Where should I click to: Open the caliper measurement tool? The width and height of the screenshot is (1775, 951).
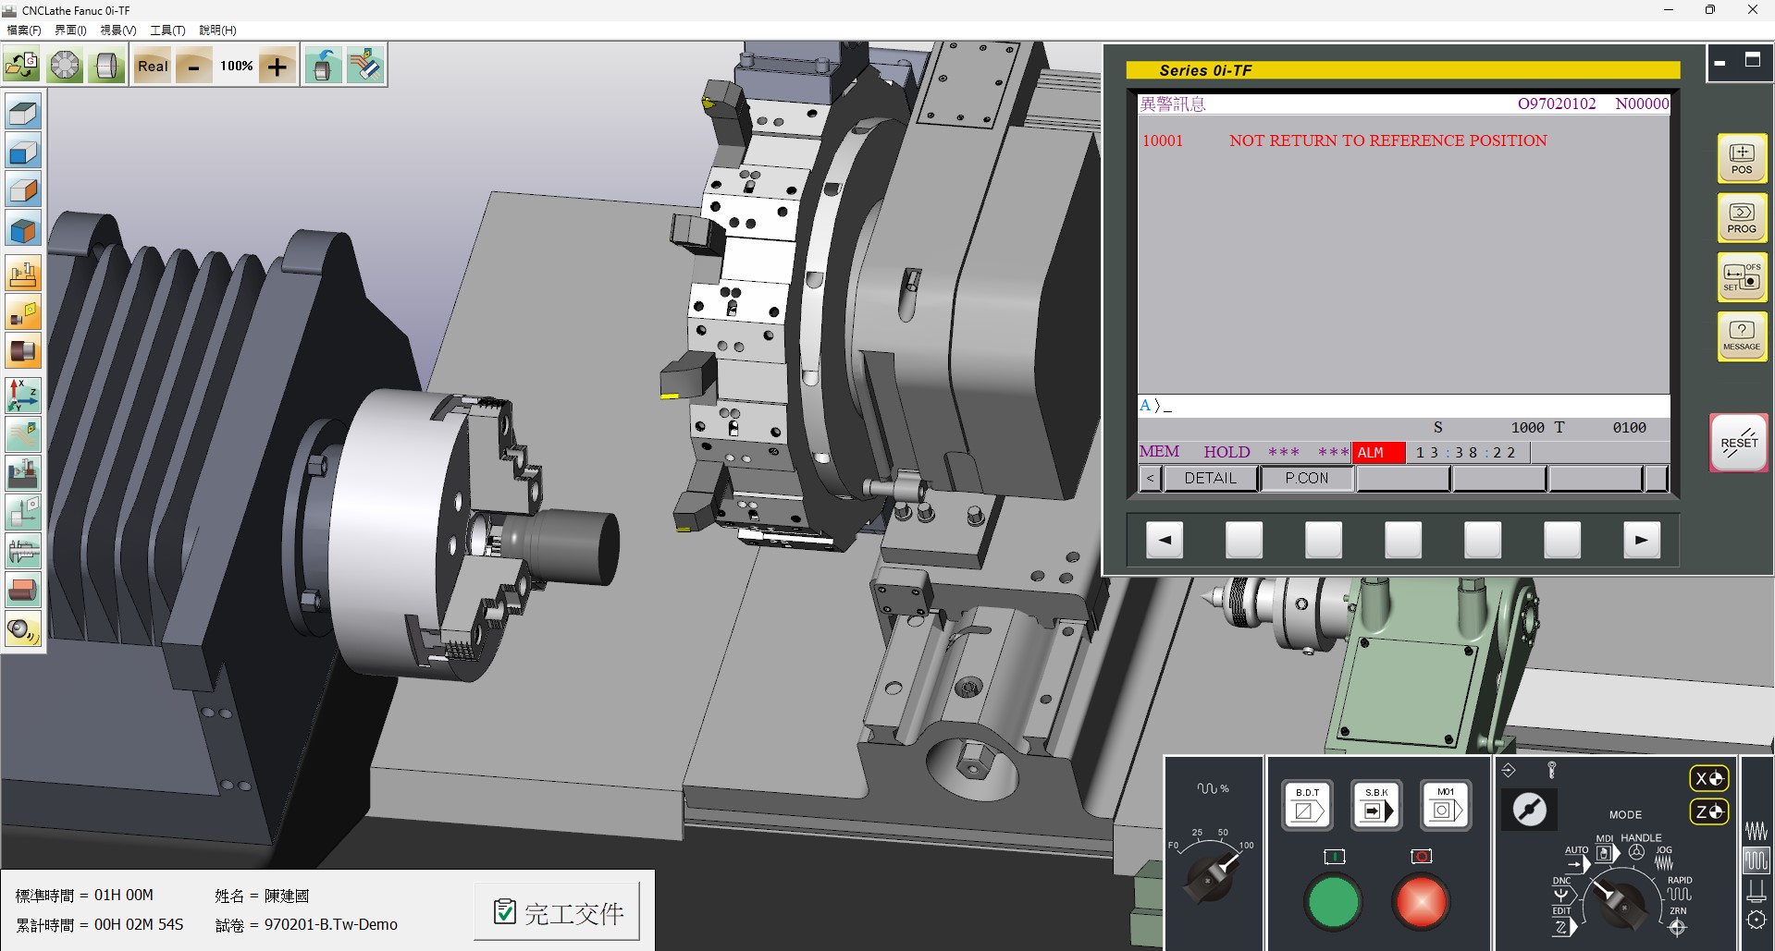pyautogui.click(x=23, y=550)
